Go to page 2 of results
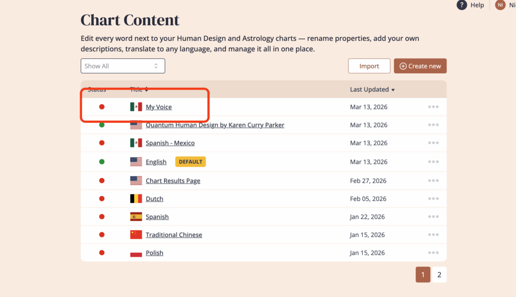 pyautogui.click(x=439, y=275)
